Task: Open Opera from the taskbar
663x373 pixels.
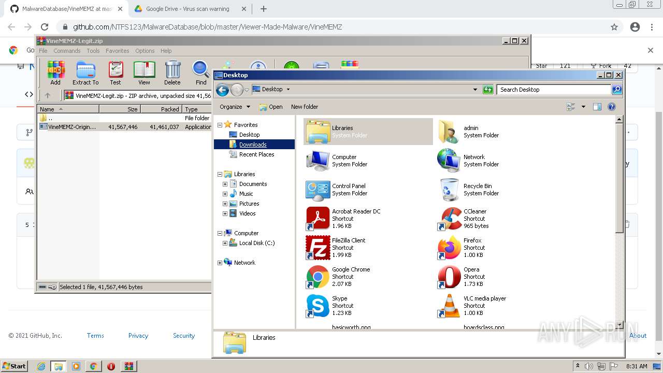Action: click(111, 366)
